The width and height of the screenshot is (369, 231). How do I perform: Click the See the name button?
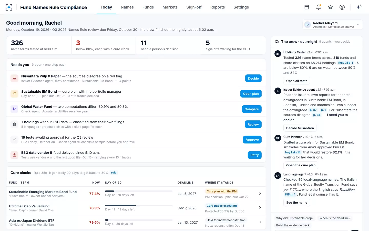tap(297, 203)
